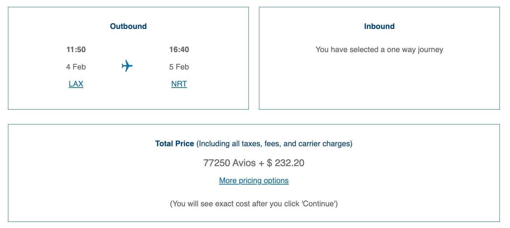The height and width of the screenshot is (228, 510).
Task: Select the 11:50 departure time
Action: [76, 50]
